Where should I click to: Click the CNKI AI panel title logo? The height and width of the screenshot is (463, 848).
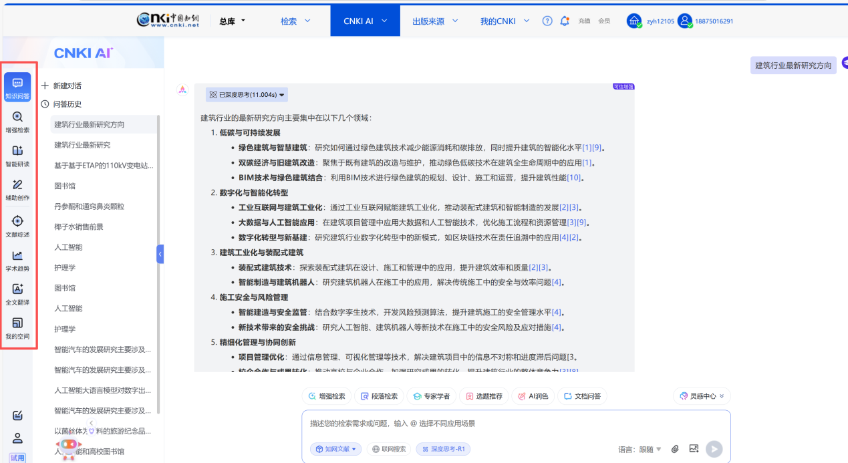point(84,53)
